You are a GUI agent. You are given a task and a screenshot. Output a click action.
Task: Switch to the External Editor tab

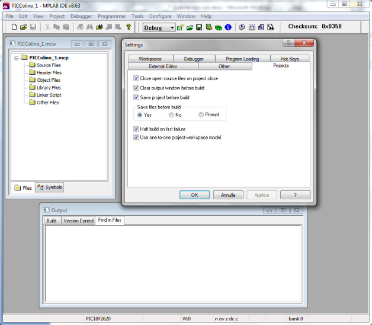[163, 66]
